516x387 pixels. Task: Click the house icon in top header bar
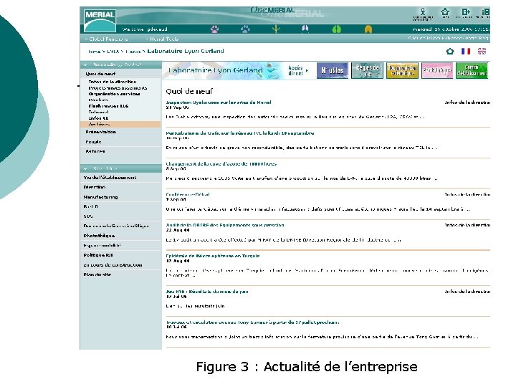pos(445,12)
